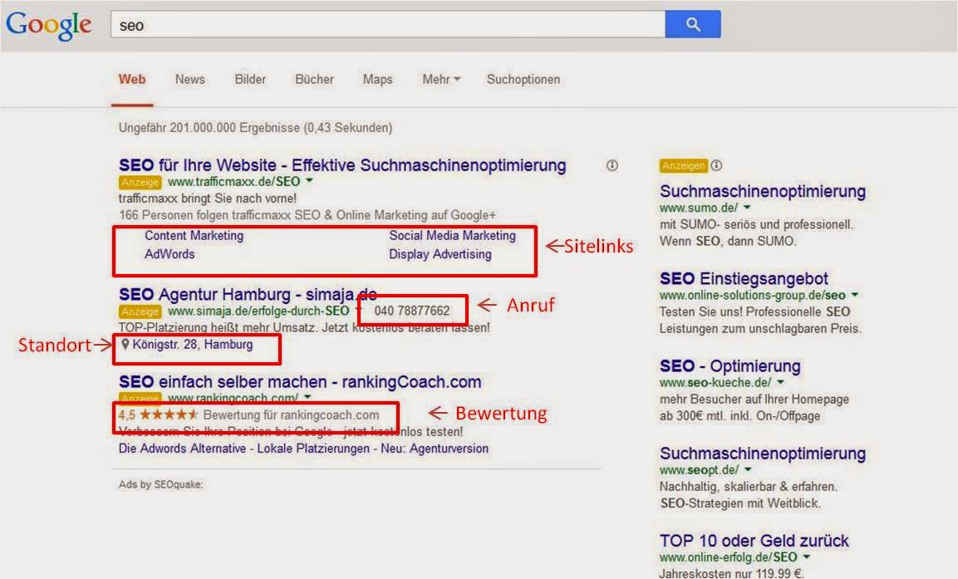Click the Ads by SEOquake label
Viewport: 958px width, 579px height.
(160, 484)
